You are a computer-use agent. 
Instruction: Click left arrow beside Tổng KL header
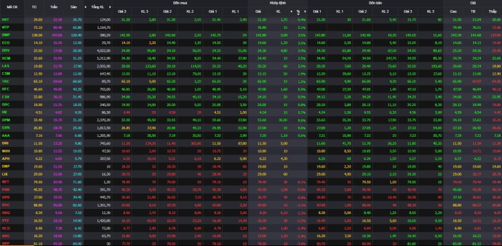pyautogui.click(x=85, y=7)
